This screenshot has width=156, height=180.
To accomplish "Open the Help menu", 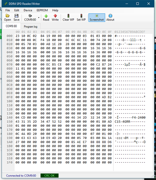I will [55, 10].
